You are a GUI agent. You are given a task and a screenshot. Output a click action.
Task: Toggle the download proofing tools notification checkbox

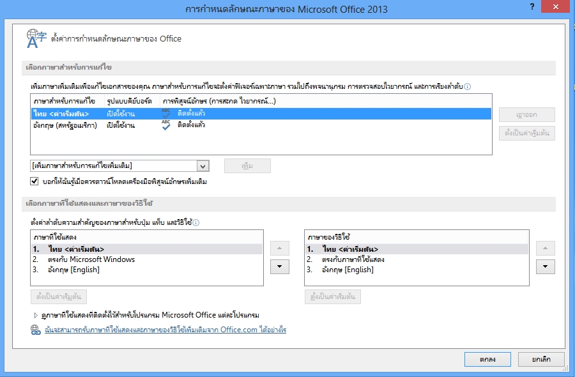pyautogui.click(x=34, y=181)
